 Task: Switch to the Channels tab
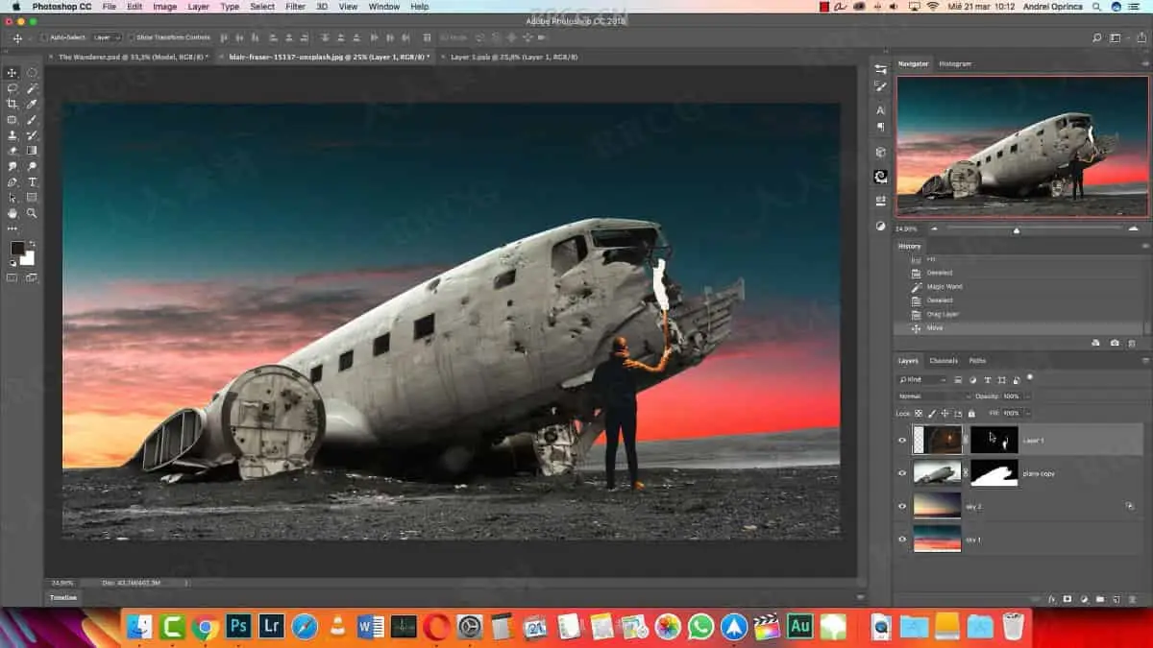943,361
